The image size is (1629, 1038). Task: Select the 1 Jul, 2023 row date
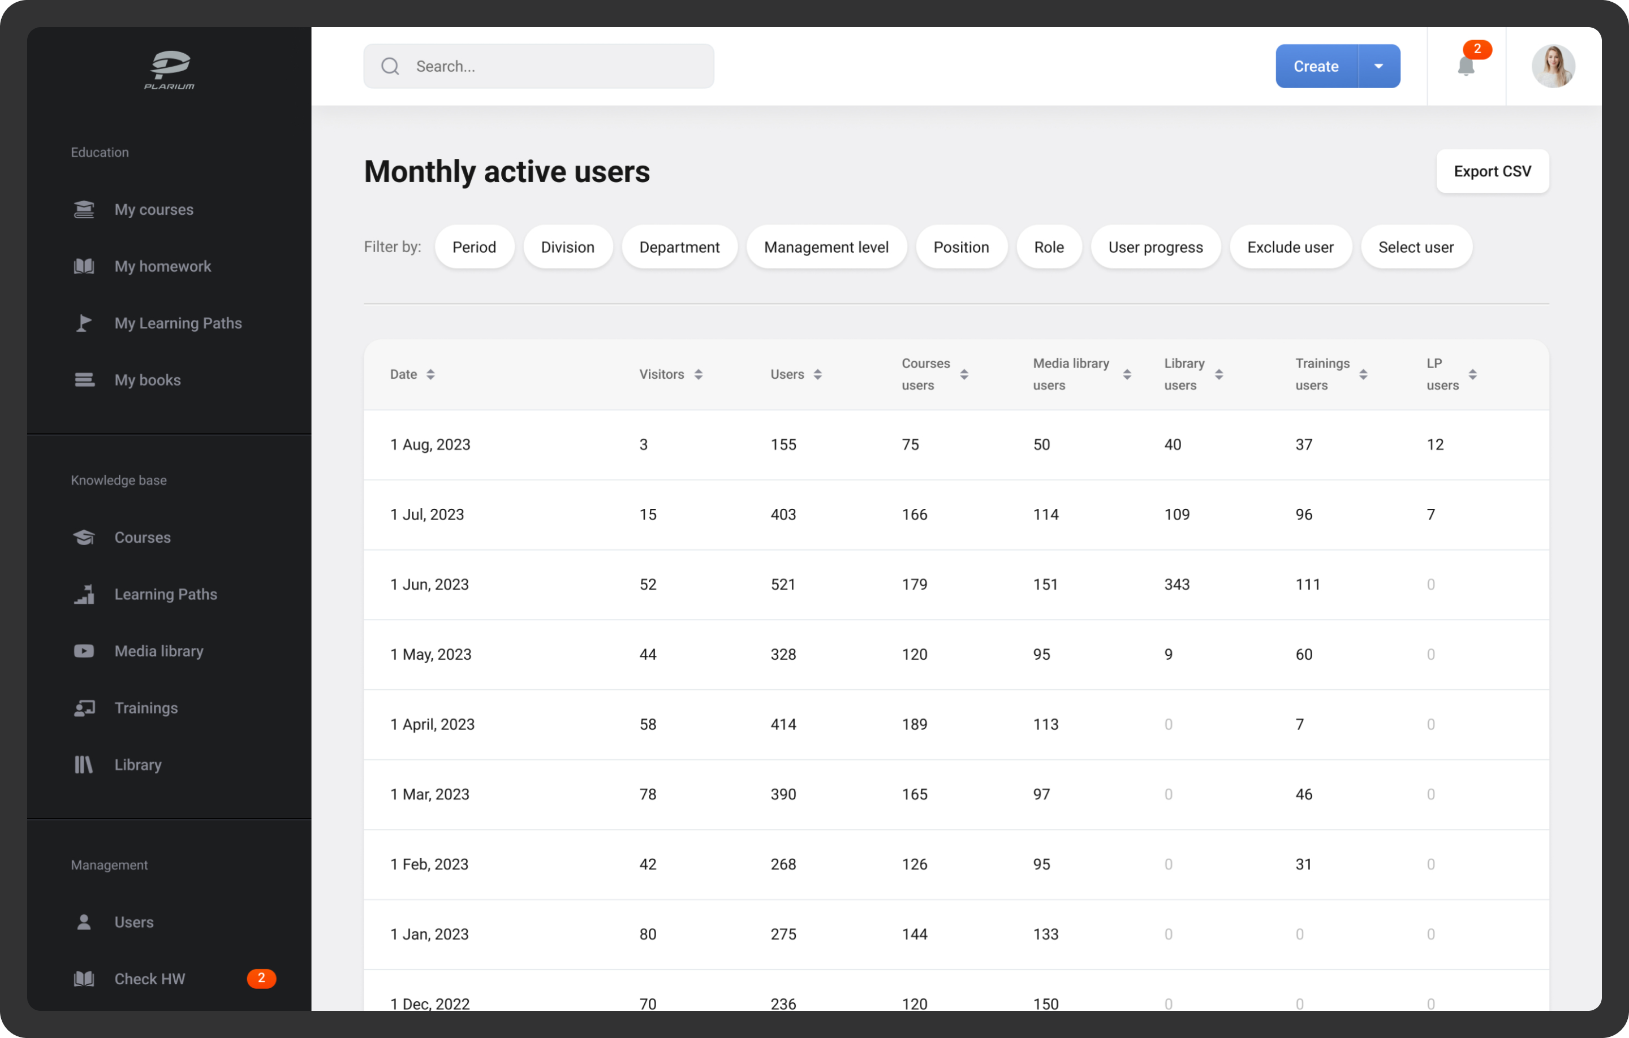pos(427,514)
